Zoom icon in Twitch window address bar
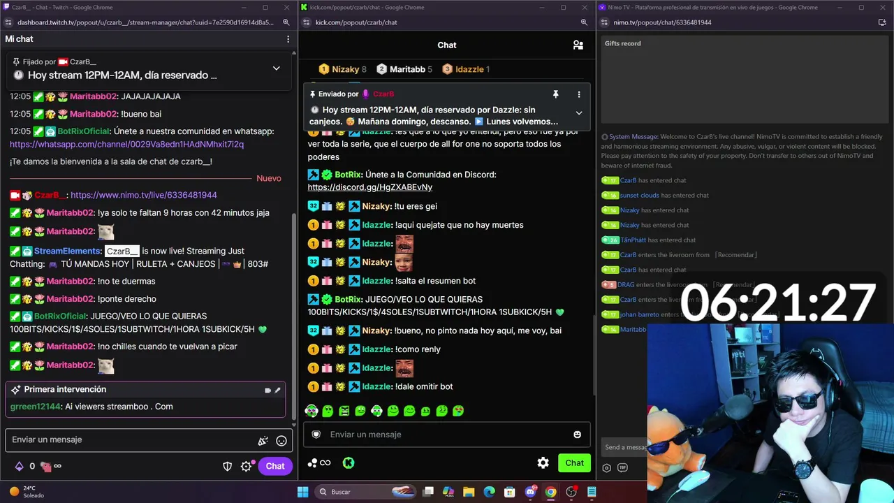The width and height of the screenshot is (894, 503). [286, 22]
